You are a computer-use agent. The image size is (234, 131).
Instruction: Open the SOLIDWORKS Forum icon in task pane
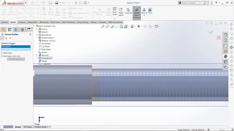(226, 67)
